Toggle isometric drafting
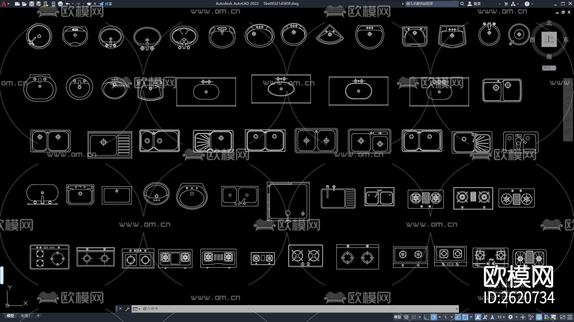This screenshot has width=574, height=322. 445,317
